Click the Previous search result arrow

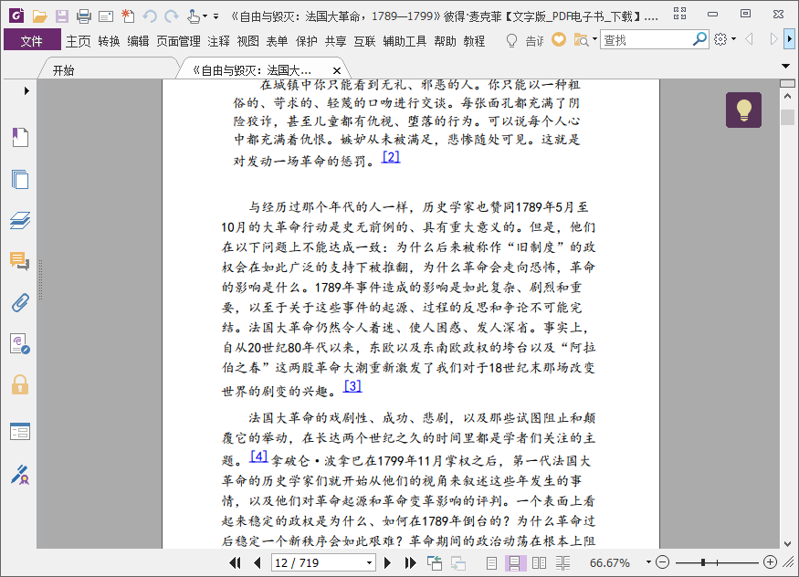[749, 39]
